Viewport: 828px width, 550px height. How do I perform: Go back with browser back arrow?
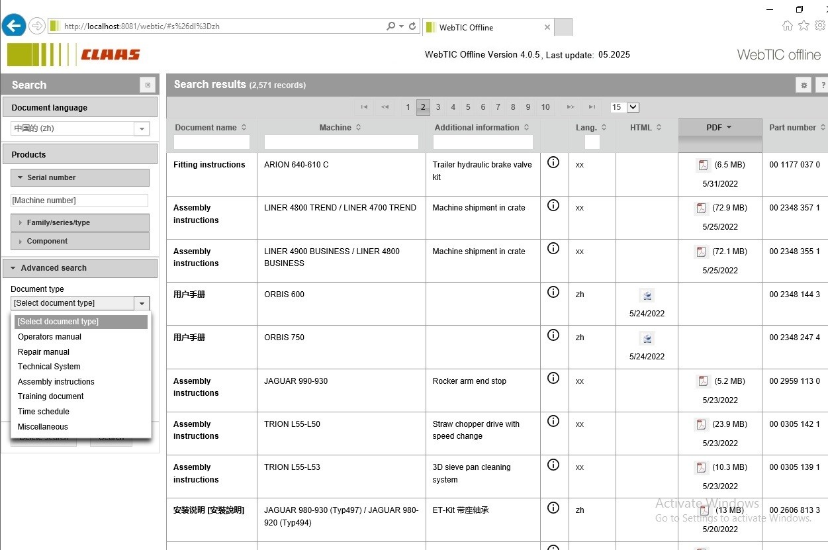pos(14,26)
